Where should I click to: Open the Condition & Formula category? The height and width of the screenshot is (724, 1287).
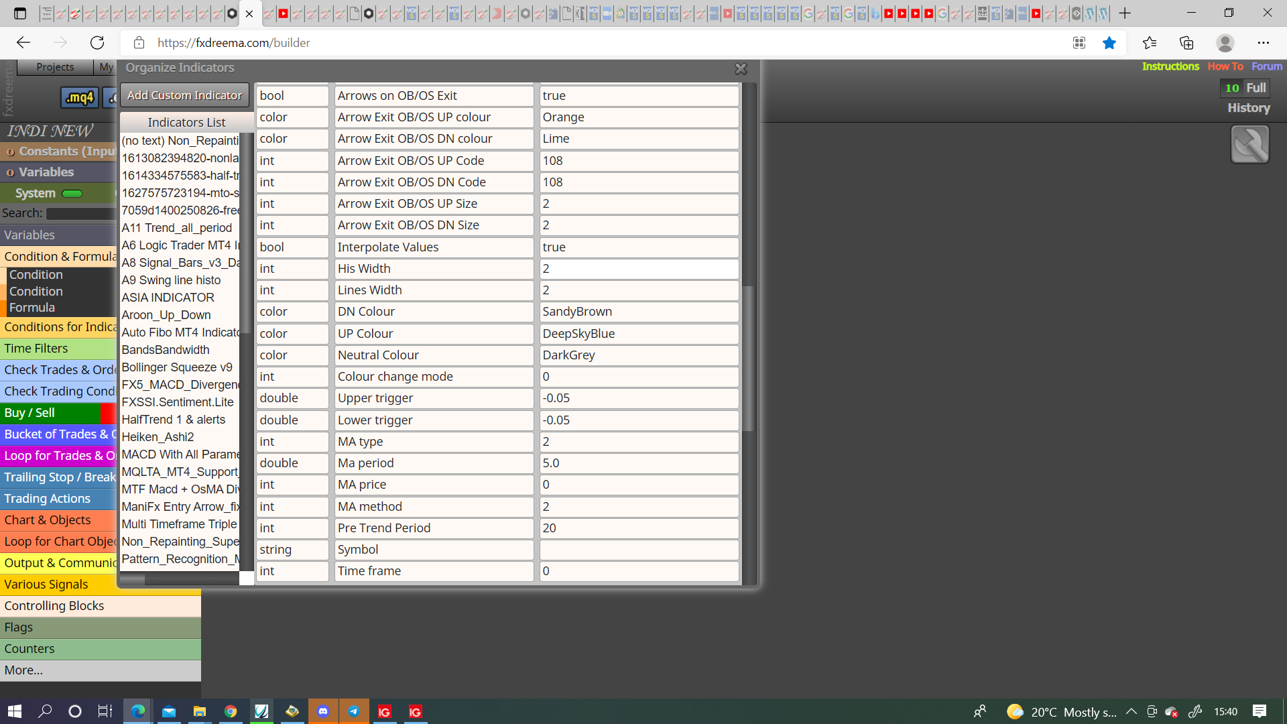[x=59, y=256]
